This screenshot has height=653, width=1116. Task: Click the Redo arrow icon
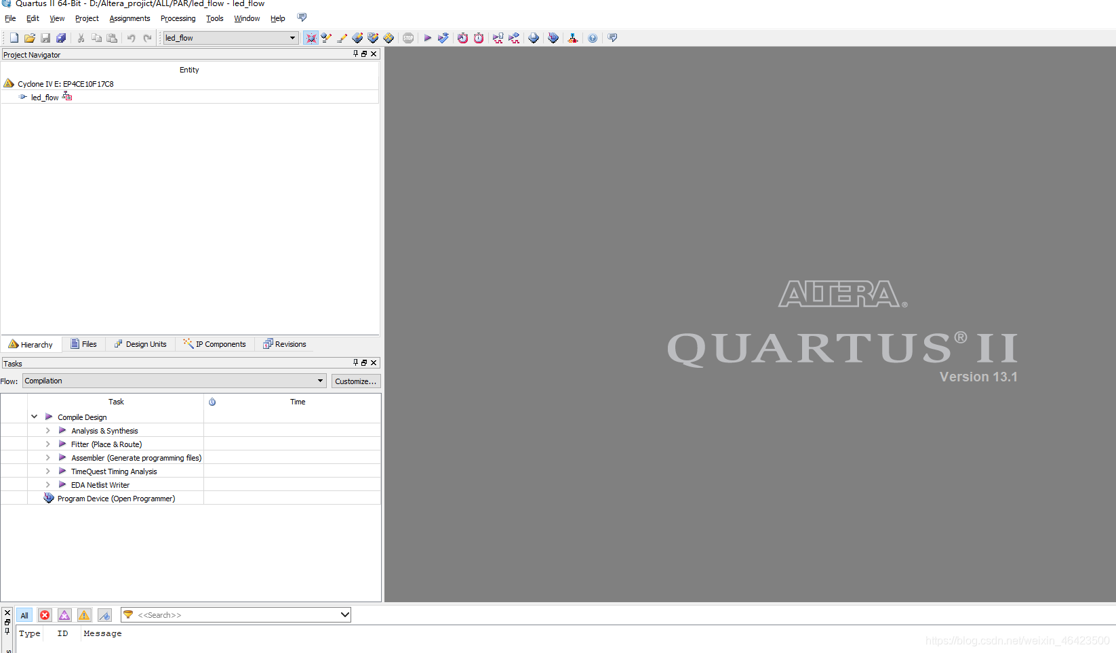click(x=147, y=38)
